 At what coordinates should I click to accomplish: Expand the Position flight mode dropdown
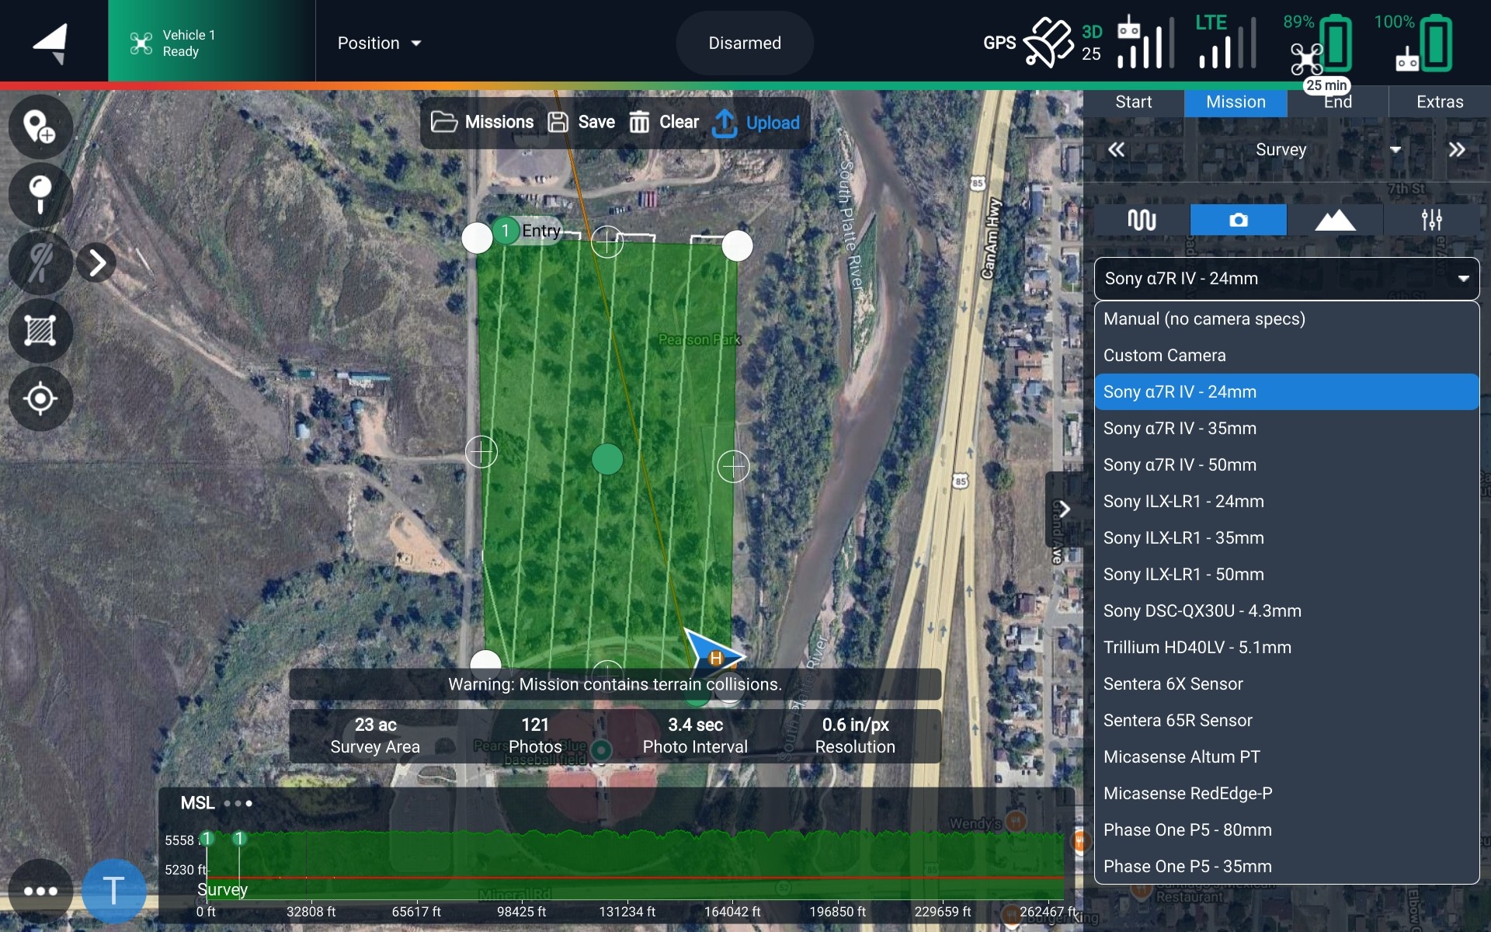click(x=379, y=43)
